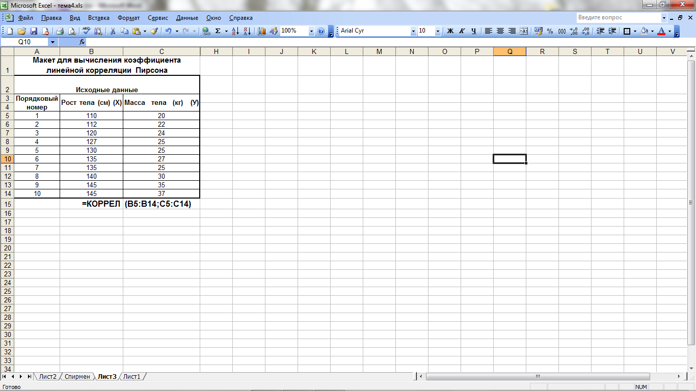Click the Введите вопрос help box

[618, 17]
